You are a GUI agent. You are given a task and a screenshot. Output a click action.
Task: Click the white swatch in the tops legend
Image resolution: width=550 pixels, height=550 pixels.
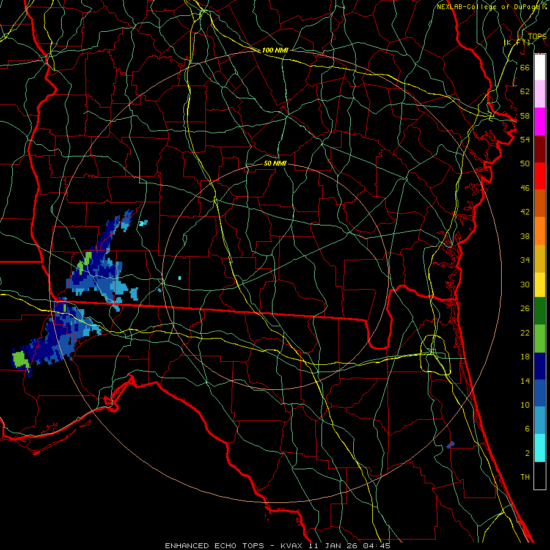(x=540, y=67)
